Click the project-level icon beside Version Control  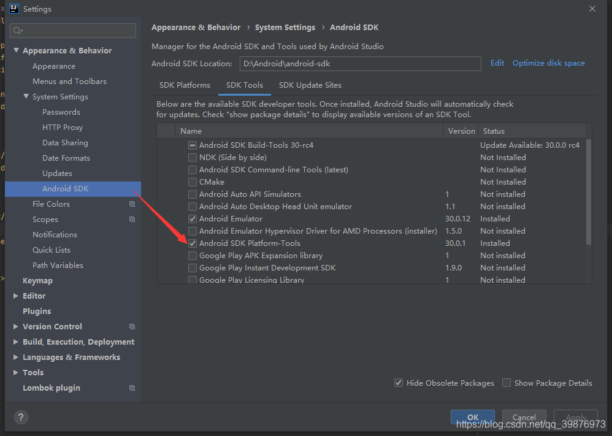click(x=132, y=326)
